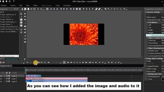Viewport: 164px width, 92px height.
Task: Click the record camera icon
Action: [4, 62]
